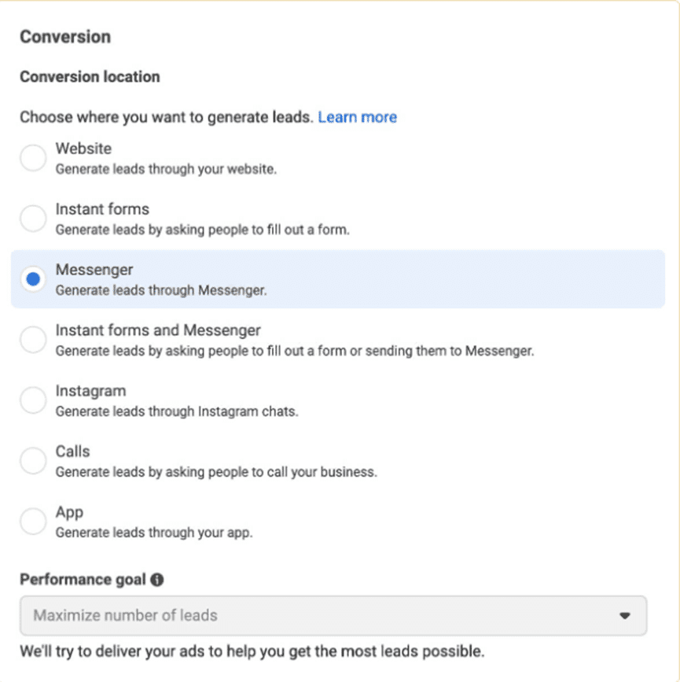Click 'Generate leads through Instagram chats' text
Viewport: 680px width, 682px height.
(x=177, y=411)
